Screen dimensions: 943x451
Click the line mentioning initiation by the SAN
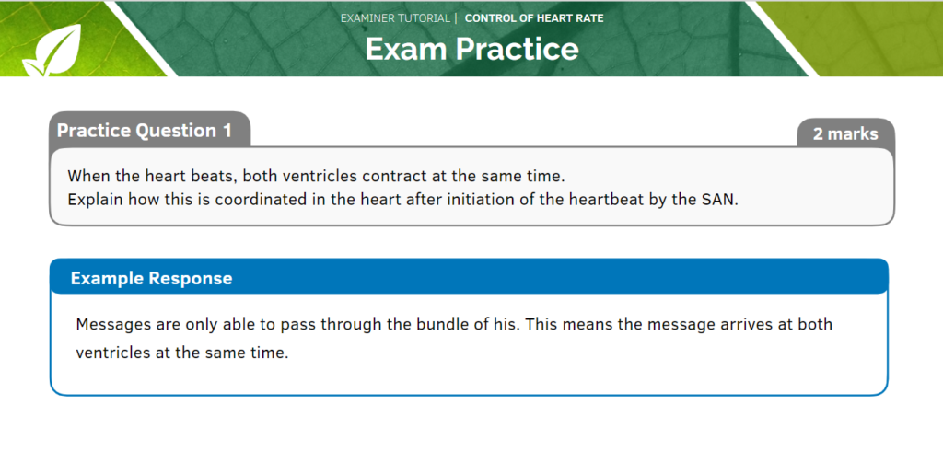[402, 200]
